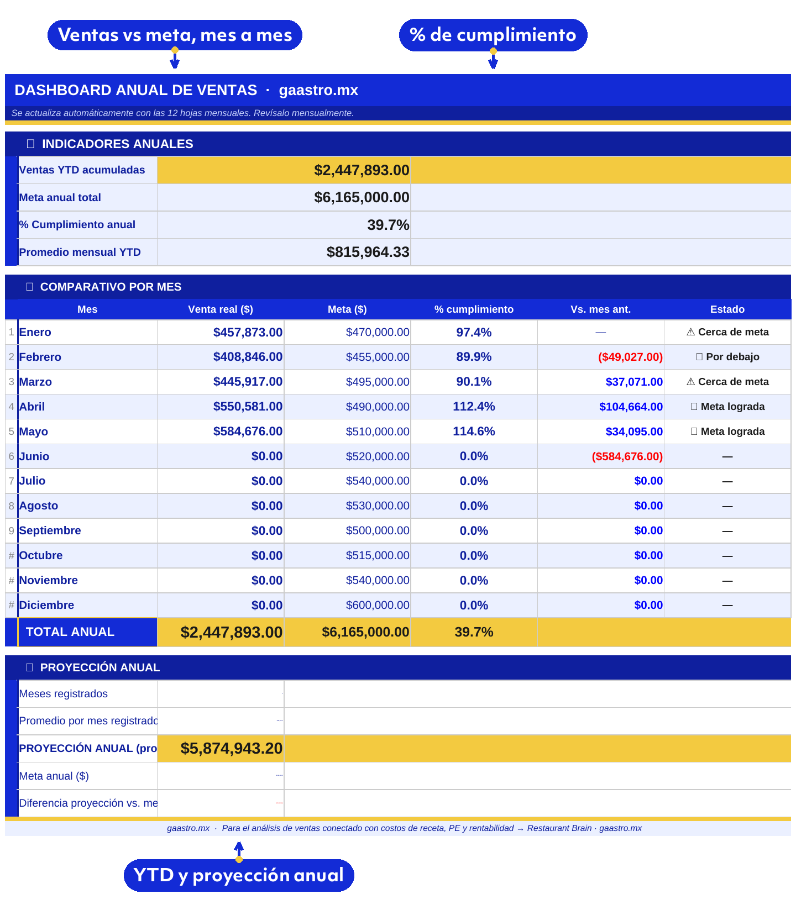Select the Meses registrados label
The height and width of the screenshot is (910, 796).
coord(63,694)
